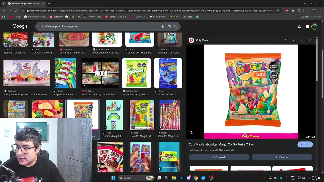Click the large Mogul Conitos preview image

(251, 92)
